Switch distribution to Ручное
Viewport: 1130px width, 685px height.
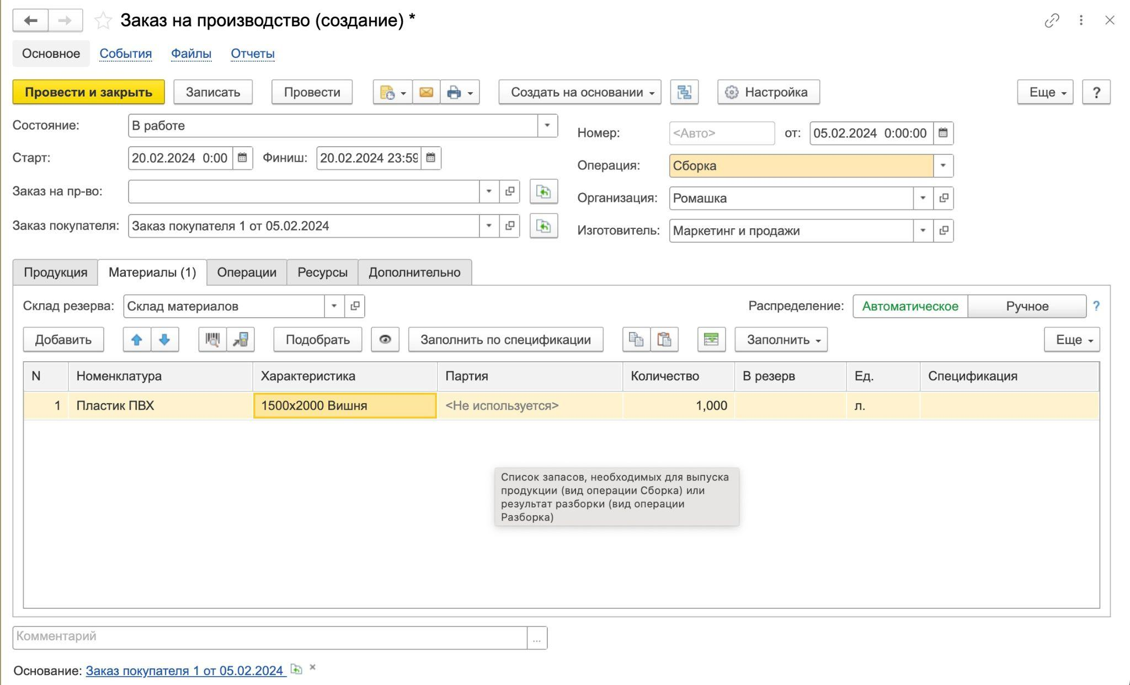[x=1027, y=306]
